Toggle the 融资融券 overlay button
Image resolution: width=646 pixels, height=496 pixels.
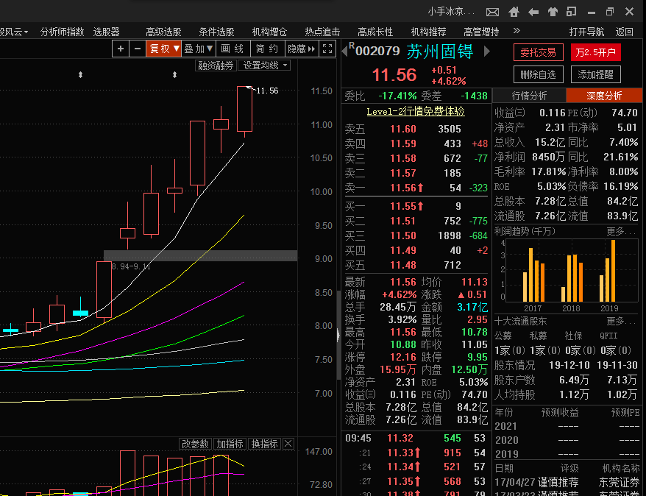click(216, 65)
